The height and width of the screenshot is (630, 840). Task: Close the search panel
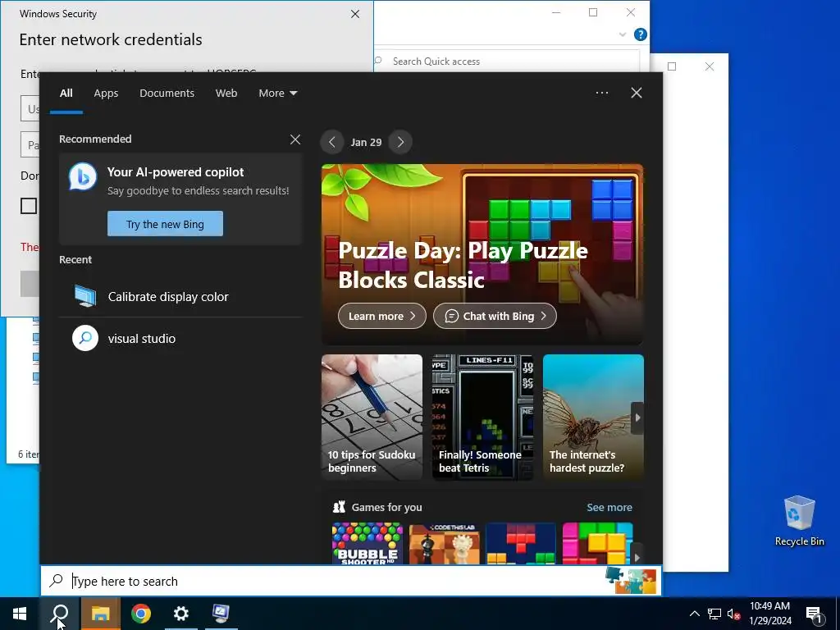(637, 93)
